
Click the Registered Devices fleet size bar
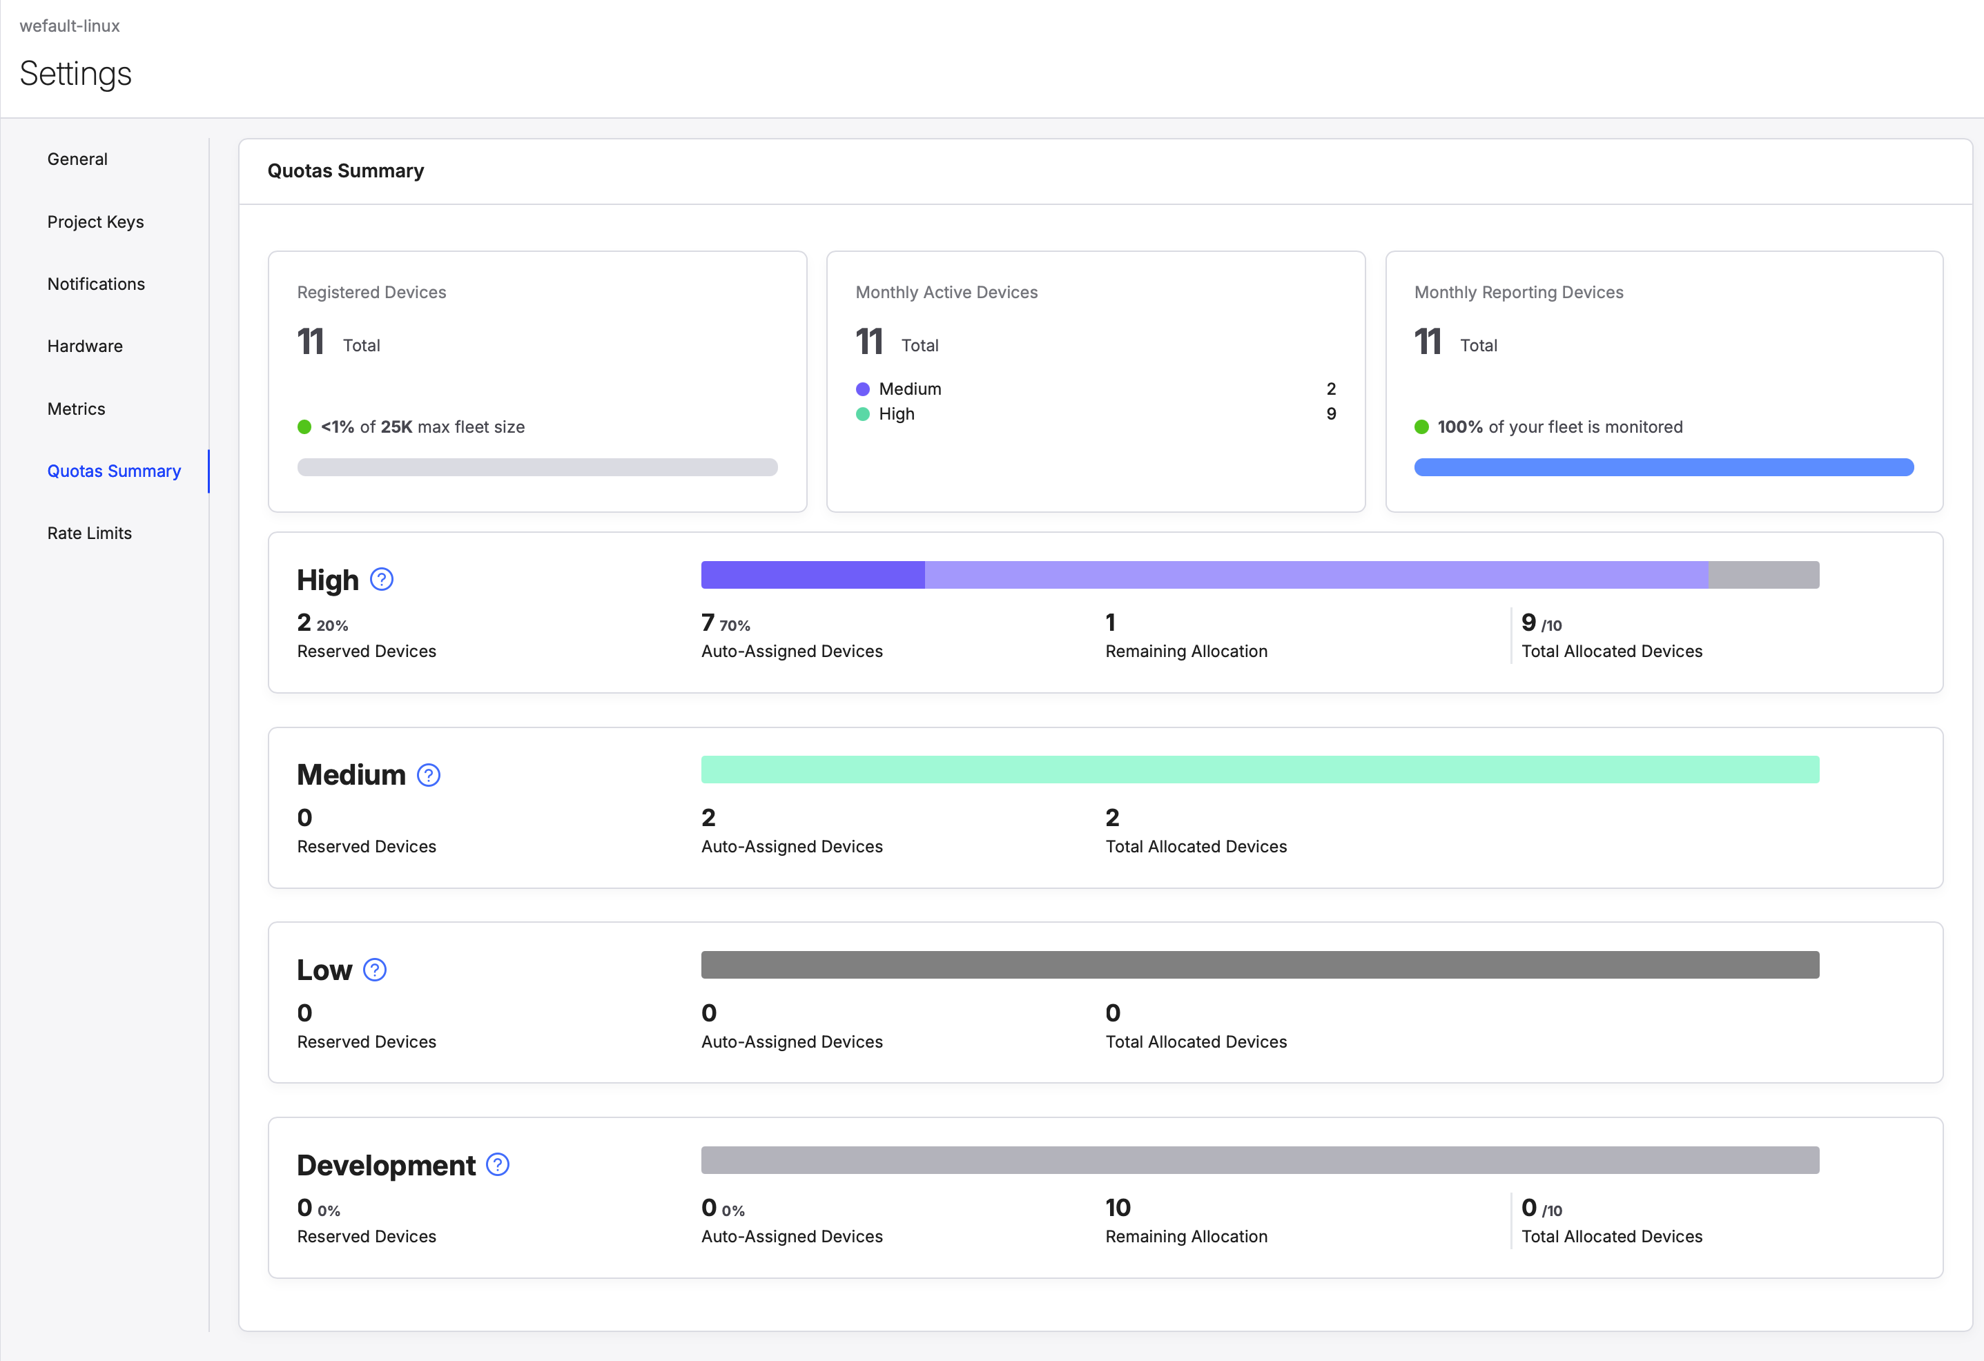(537, 467)
